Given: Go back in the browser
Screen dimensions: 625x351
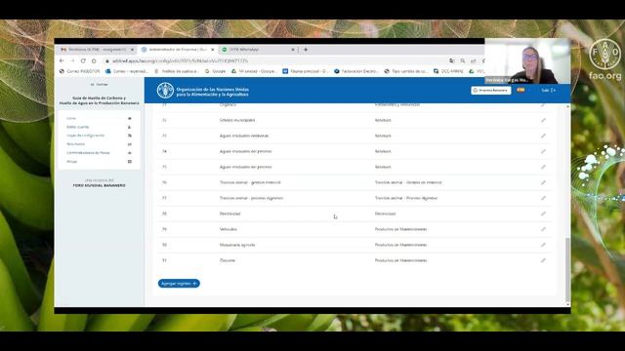Looking at the screenshot, I should pos(62,60).
